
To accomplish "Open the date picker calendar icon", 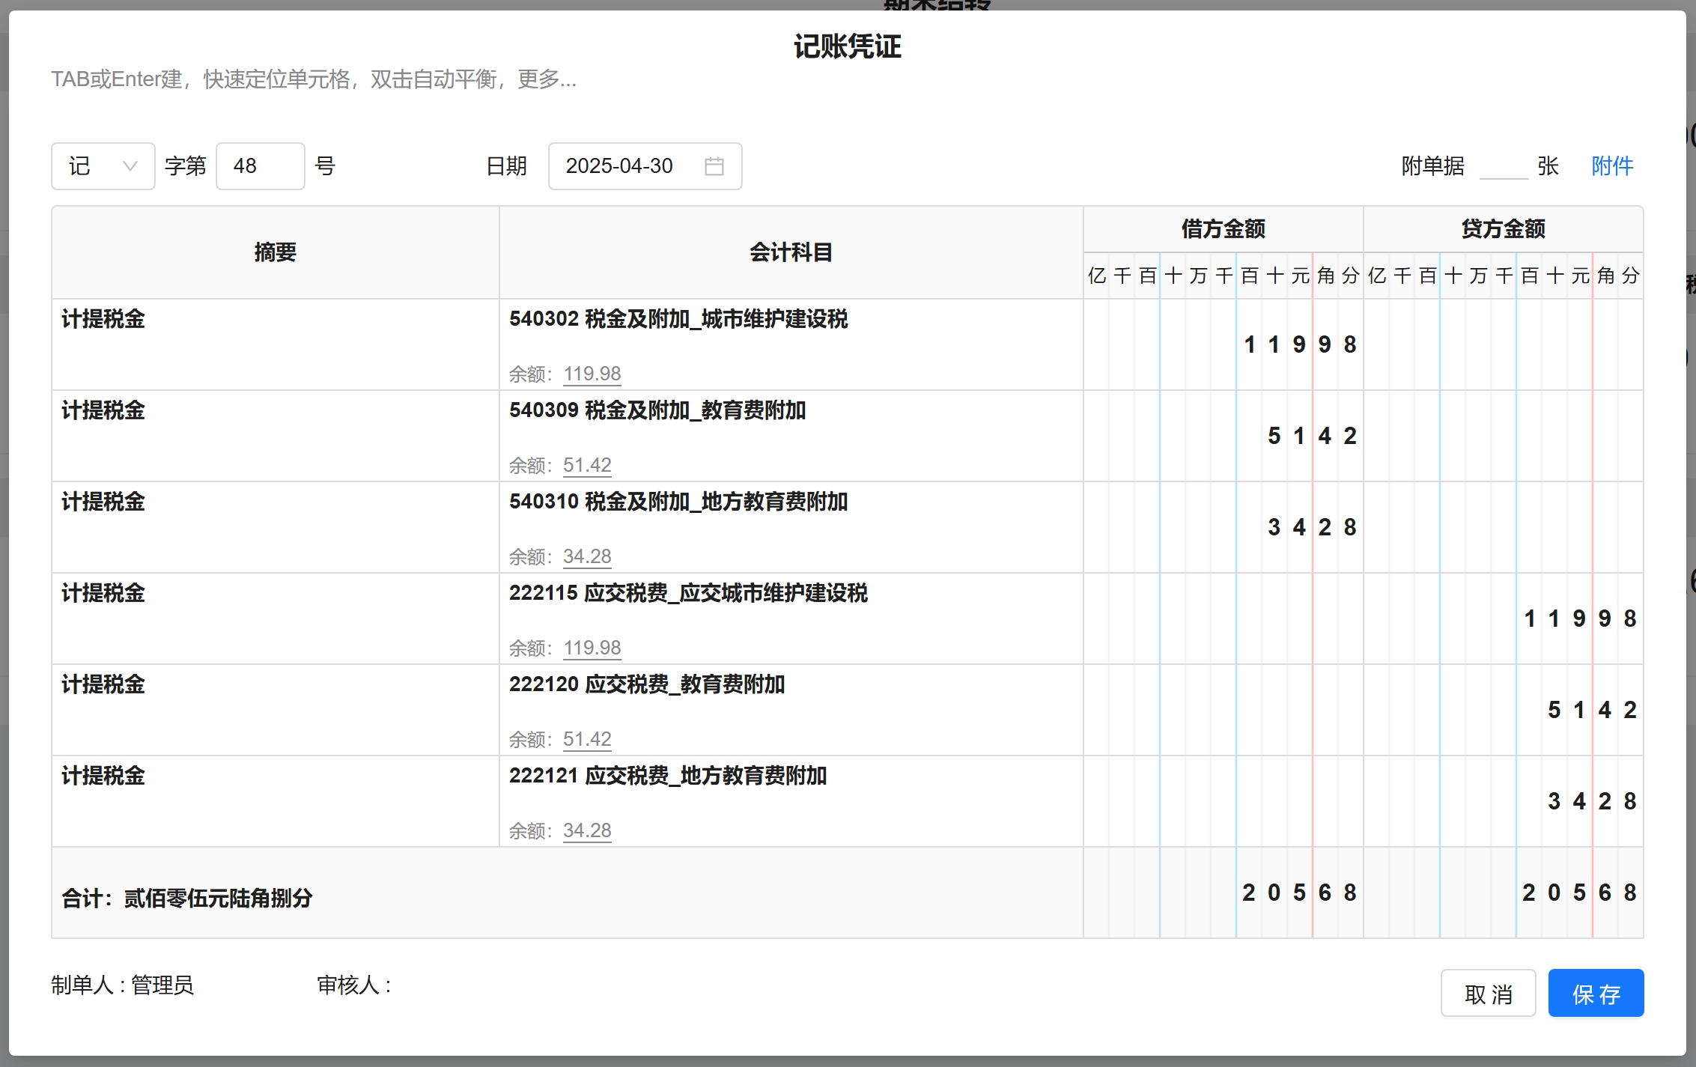I will pyautogui.click(x=714, y=166).
